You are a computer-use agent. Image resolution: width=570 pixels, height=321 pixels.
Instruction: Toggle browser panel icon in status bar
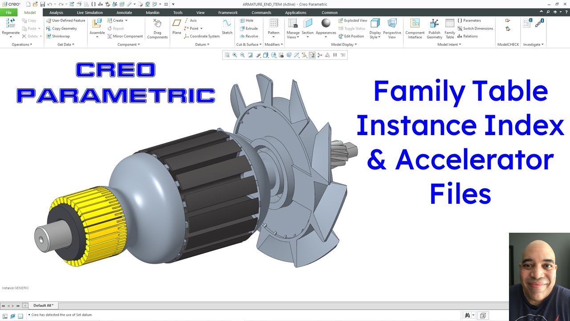click(x=13, y=316)
